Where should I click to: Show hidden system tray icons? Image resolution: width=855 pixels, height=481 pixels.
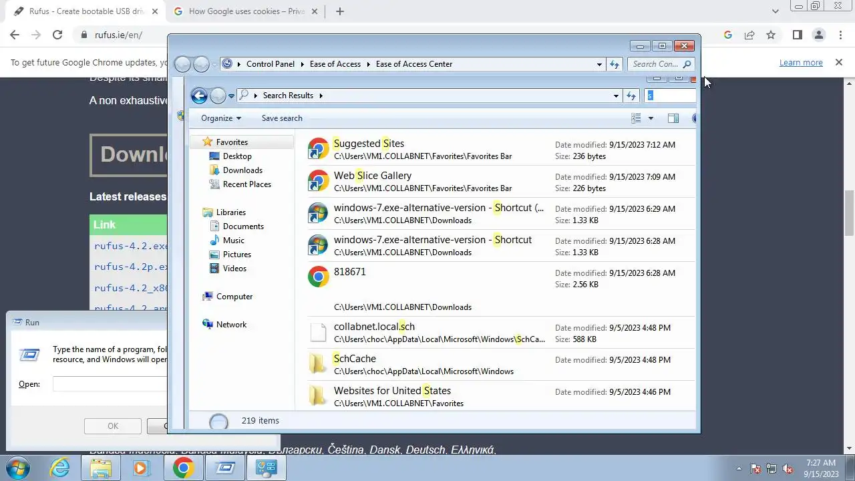pos(739,468)
